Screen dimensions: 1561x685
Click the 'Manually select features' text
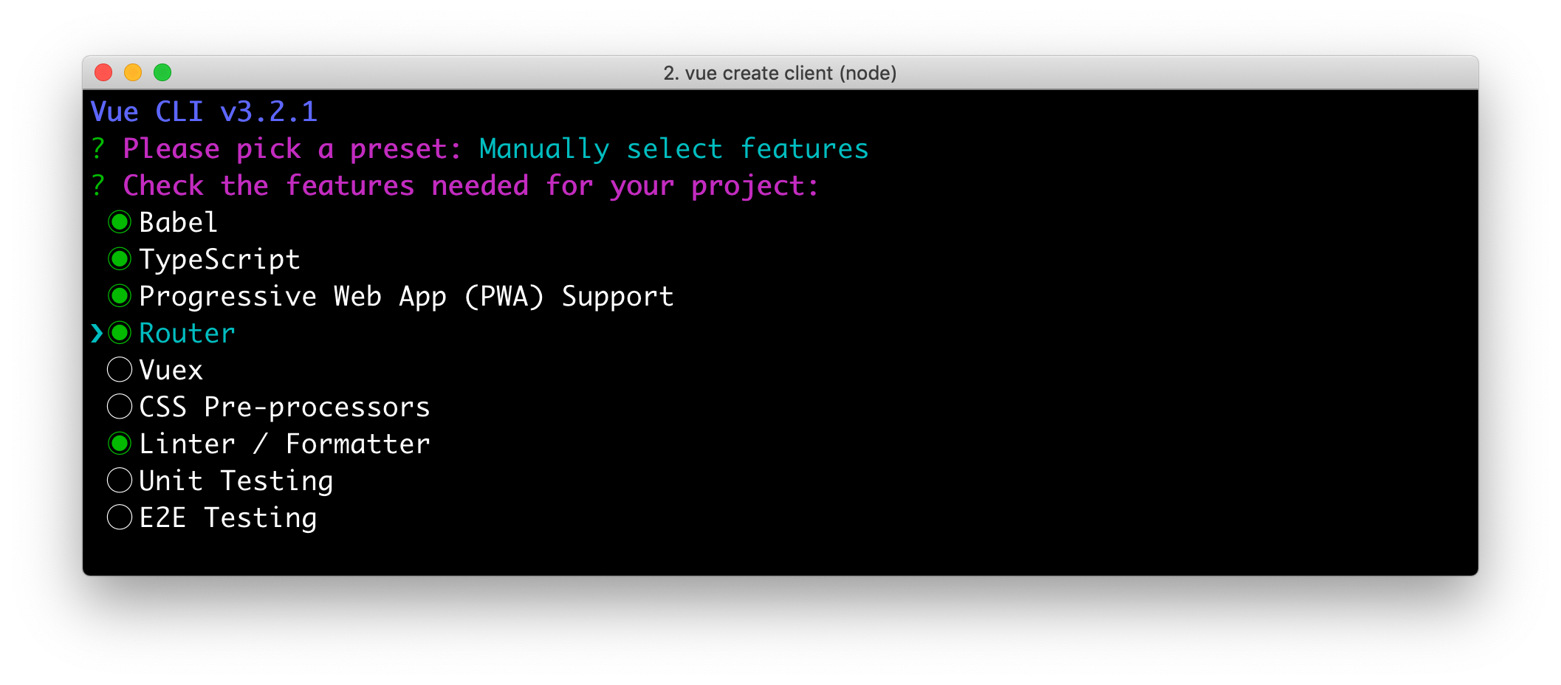click(x=673, y=149)
